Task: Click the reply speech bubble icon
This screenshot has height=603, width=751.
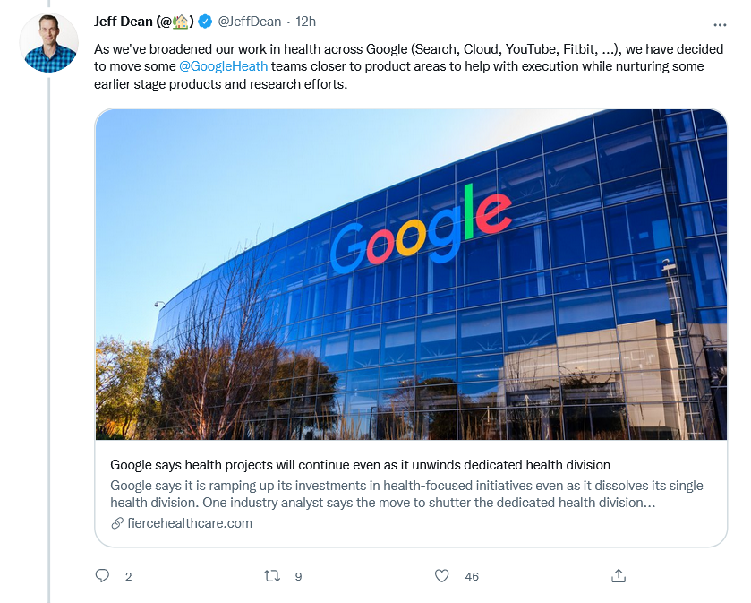Action: 102,576
